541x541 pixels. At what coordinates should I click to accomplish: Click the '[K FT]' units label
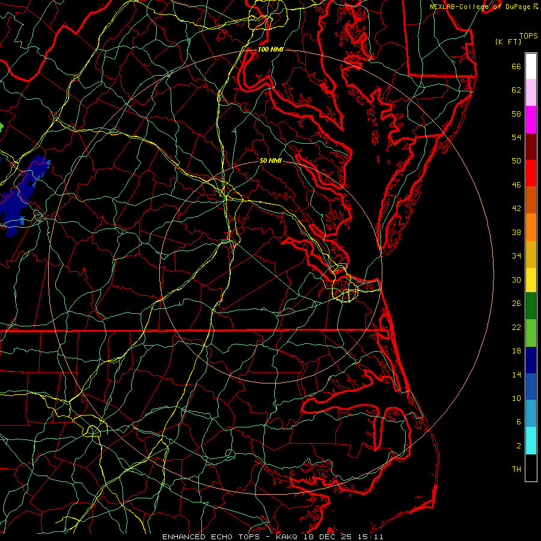(x=508, y=41)
